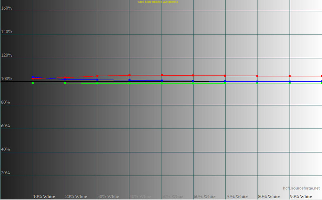Click the hcfr.sourceforge.net watermark link

click(x=301, y=188)
